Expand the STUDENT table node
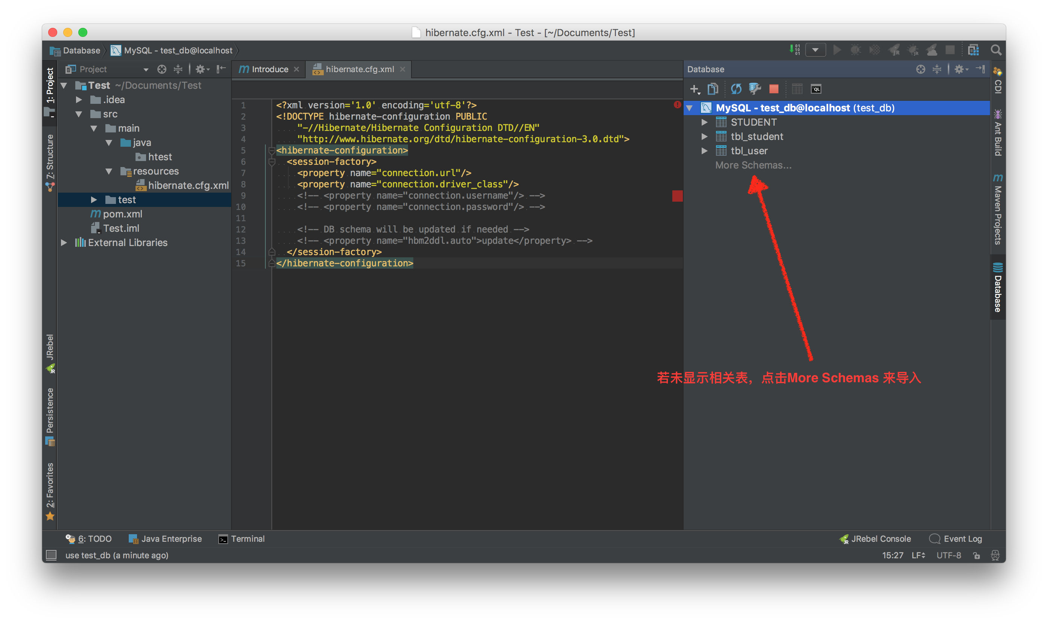The height and width of the screenshot is (623, 1048). point(704,122)
